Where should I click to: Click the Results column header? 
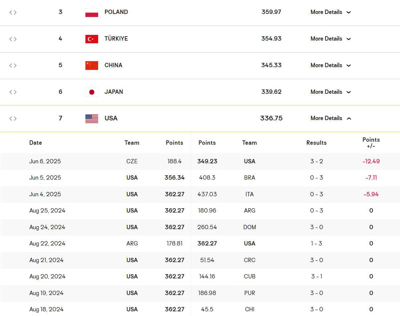point(316,143)
